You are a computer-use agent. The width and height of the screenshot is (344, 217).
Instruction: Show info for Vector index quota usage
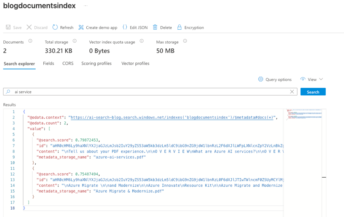coord(141,41)
